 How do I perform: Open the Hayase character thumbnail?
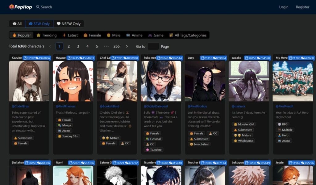(73, 81)
